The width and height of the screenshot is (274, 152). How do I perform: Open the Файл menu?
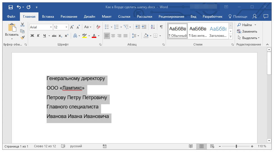coord(11,17)
